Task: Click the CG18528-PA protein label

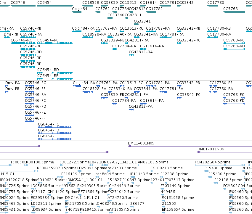Action: pyautogui.click(x=94, y=89)
